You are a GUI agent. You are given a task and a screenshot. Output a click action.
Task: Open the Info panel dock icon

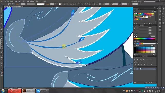coord(163,9)
